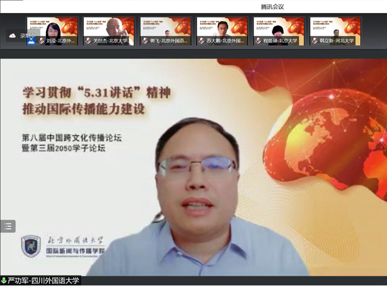Click the 严功军-四川外国语大学 speaker name label

[x=43, y=281]
